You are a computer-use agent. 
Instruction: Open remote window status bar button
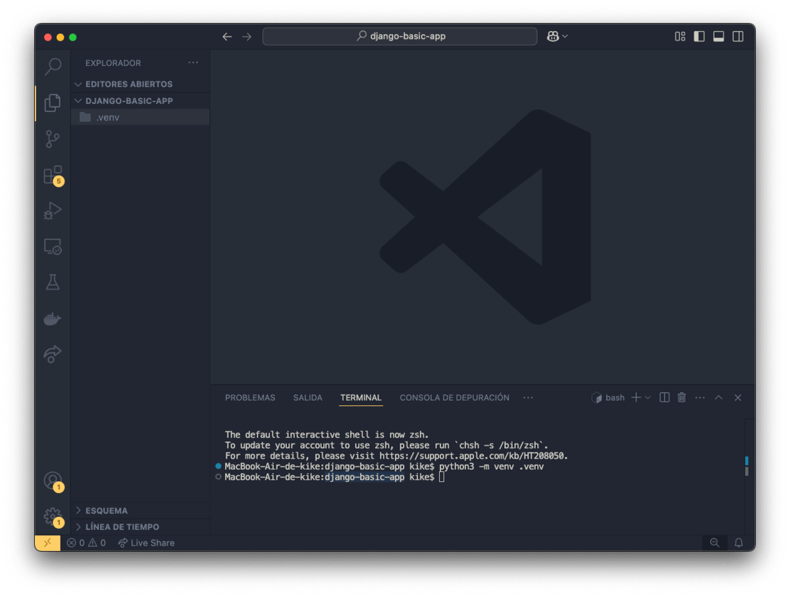pos(47,543)
